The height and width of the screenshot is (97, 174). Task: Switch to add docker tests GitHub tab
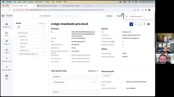49,6
